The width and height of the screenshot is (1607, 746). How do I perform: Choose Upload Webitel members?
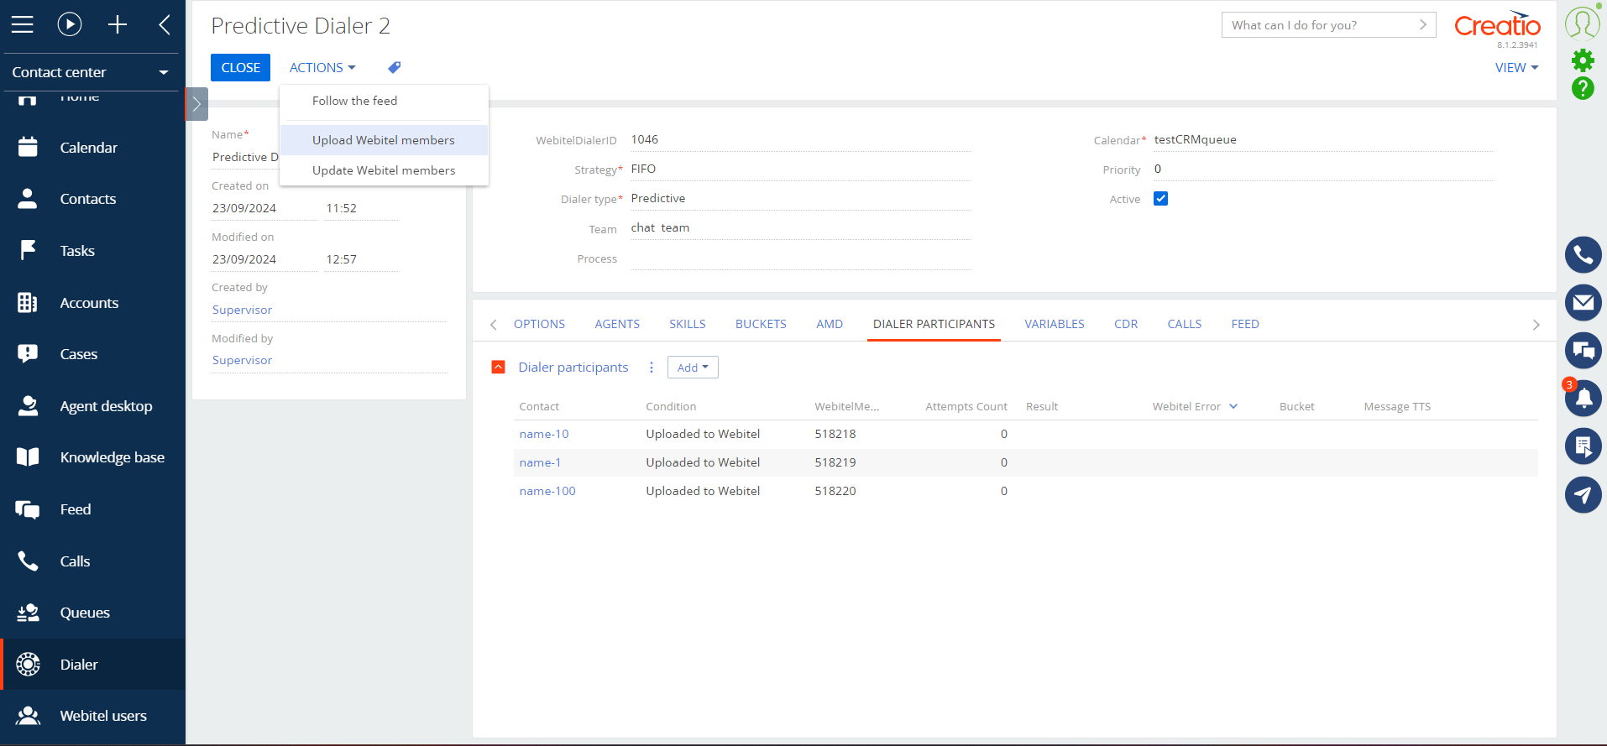pos(384,140)
